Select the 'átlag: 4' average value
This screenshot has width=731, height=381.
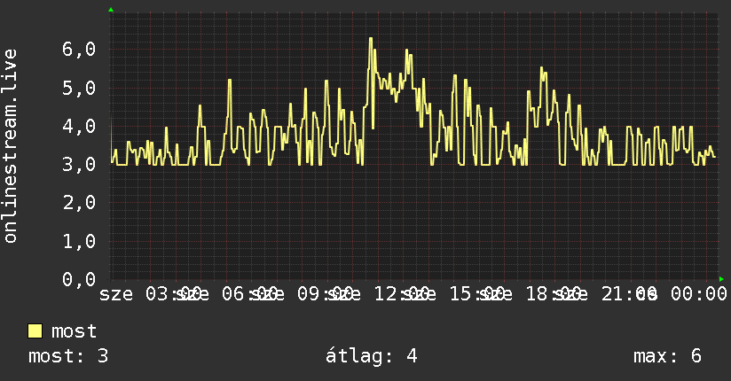(371, 357)
